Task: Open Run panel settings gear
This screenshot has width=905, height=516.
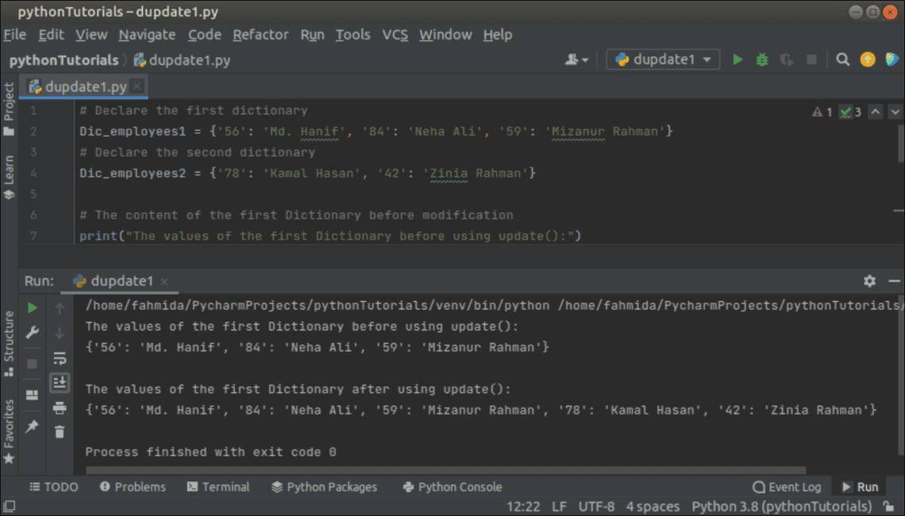Action: (x=869, y=281)
